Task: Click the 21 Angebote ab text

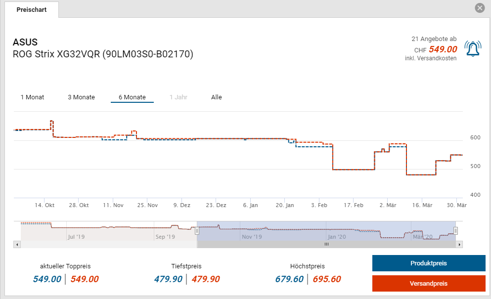Action: coord(434,39)
